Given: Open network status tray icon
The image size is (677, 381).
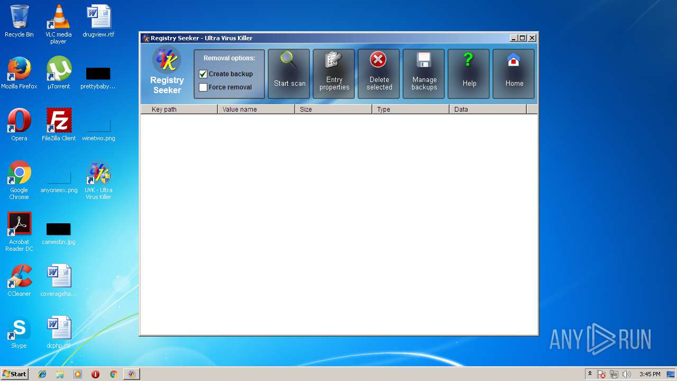Looking at the screenshot, I should (x=614, y=374).
